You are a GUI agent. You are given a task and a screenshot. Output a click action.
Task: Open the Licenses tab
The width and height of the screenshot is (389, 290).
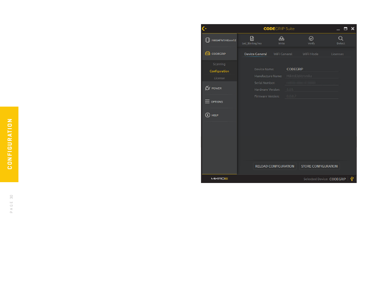tap(337, 54)
